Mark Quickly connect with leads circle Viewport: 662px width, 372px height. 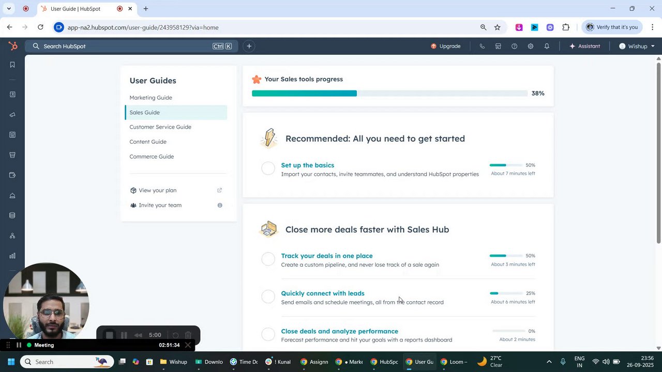(x=268, y=297)
